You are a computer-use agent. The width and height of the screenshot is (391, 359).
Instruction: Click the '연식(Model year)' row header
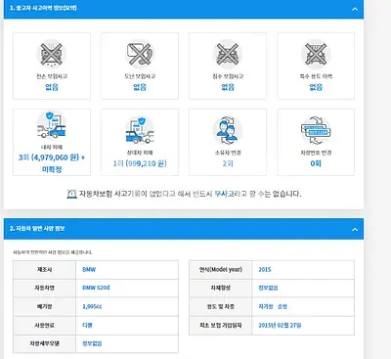click(x=221, y=270)
